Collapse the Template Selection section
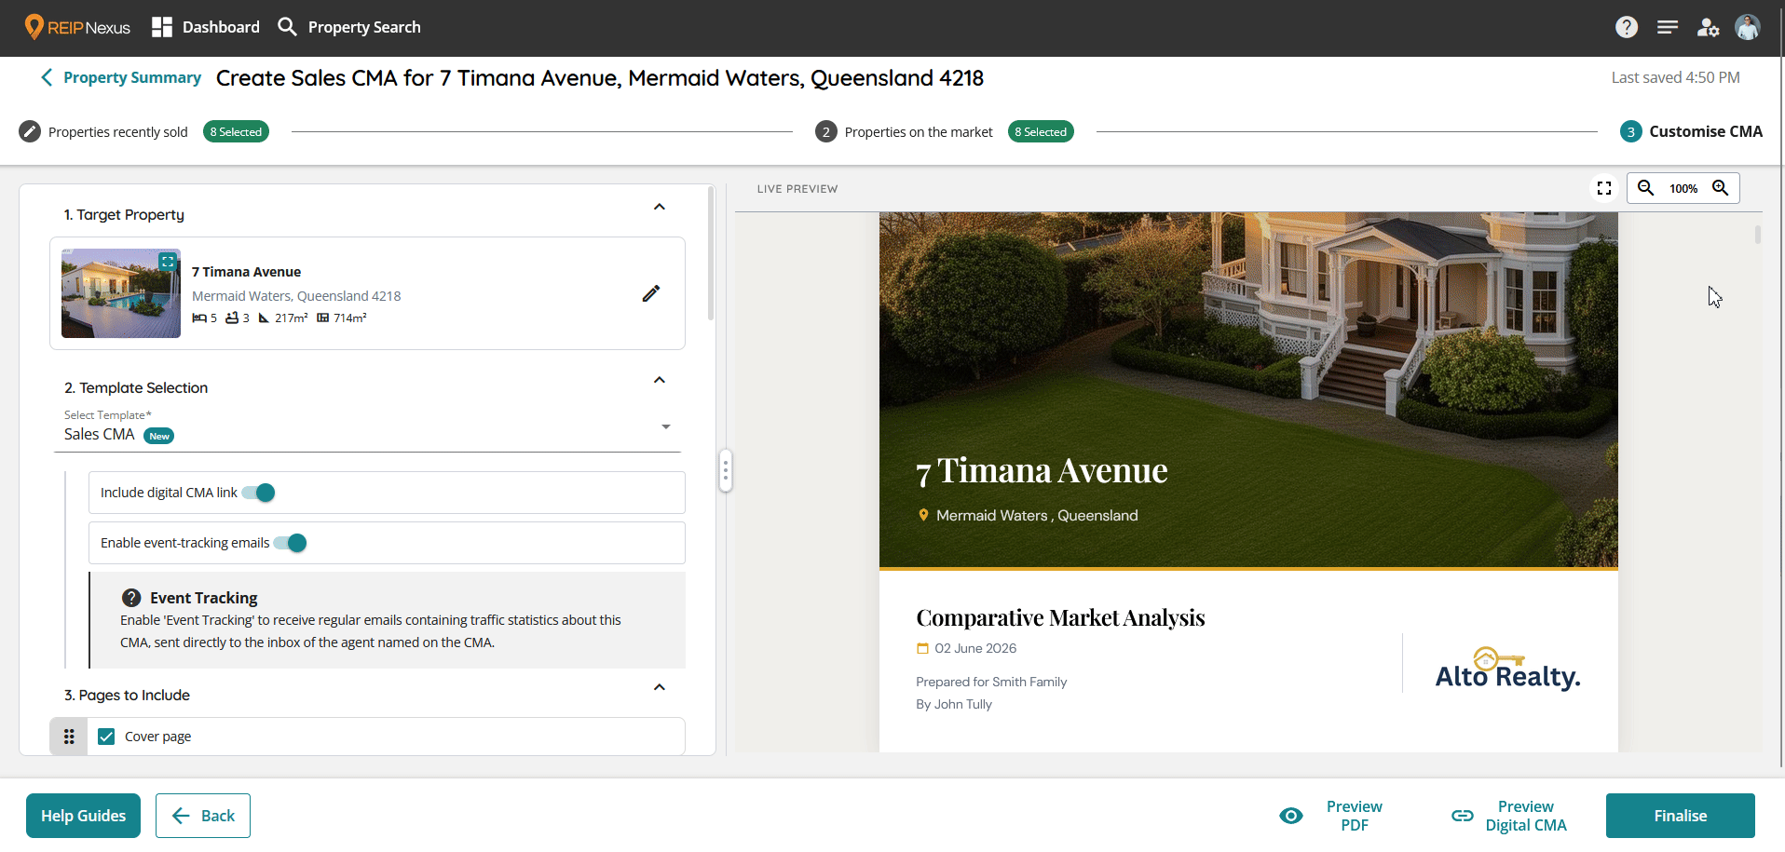1785x852 pixels. pyautogui.click(x=660, y=380)
